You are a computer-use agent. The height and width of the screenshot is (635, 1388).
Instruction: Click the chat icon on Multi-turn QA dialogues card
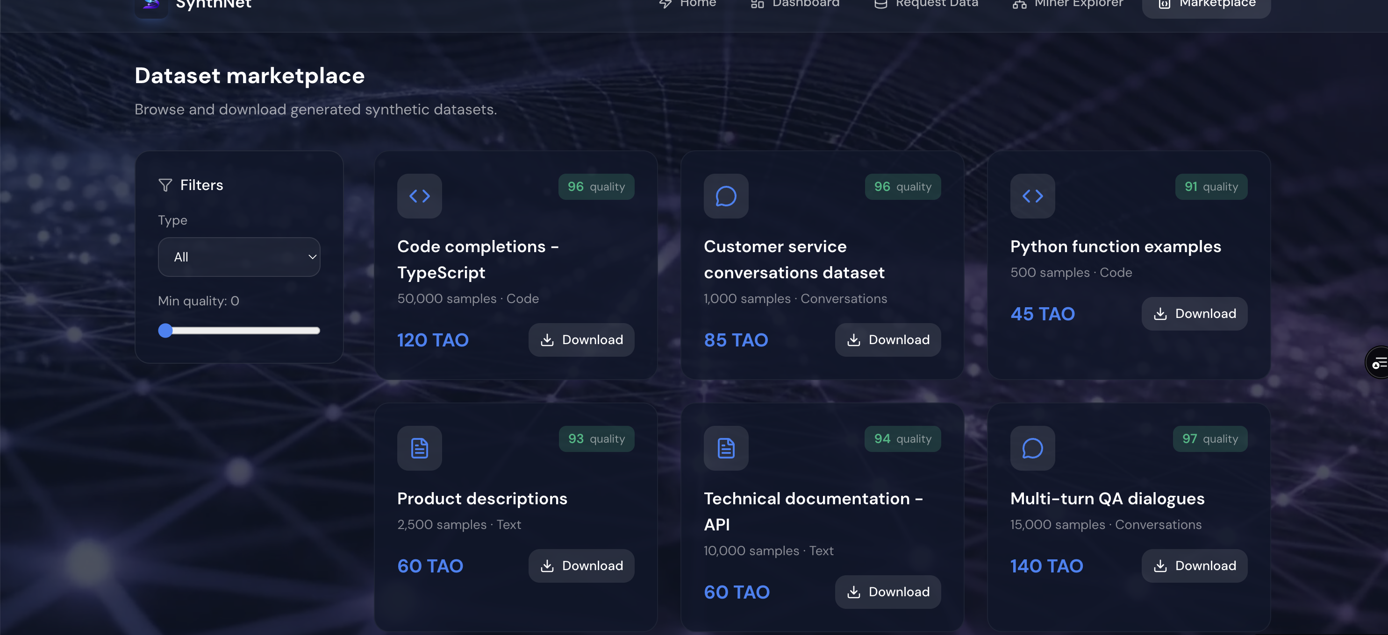click(1032, 448)
